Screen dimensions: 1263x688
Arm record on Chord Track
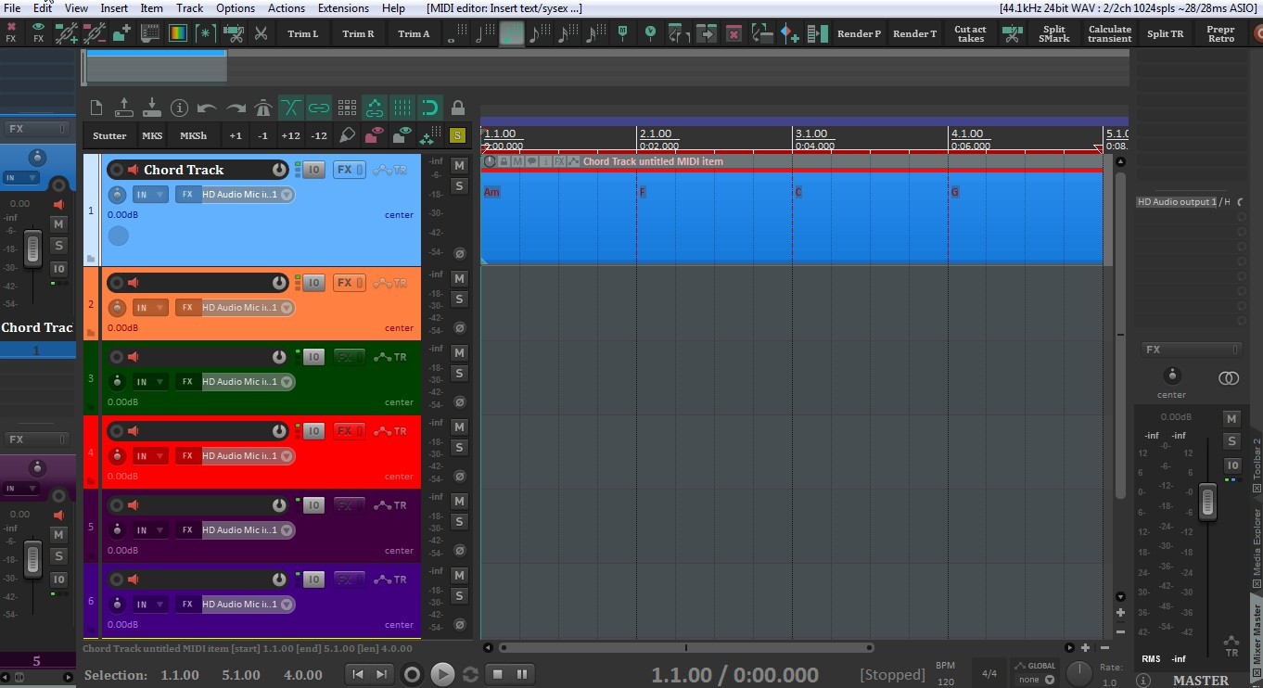tap(117, 170)
